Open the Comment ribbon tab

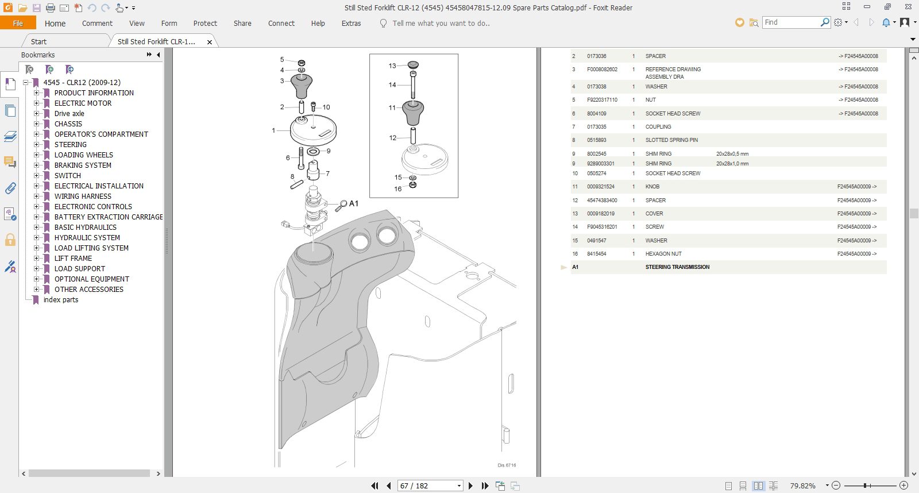[x=97, y=24]
